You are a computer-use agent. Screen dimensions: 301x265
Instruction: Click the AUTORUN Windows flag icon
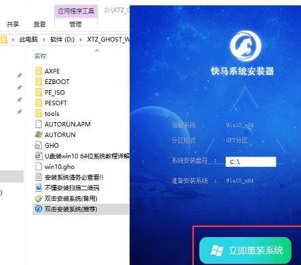click(x=39, y=135)
